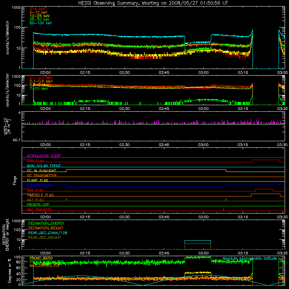Screen dimensions: 289x289
Task: Click the 02:00 tick in top panel
Action: pyautogui.click(x=46, y=73)
